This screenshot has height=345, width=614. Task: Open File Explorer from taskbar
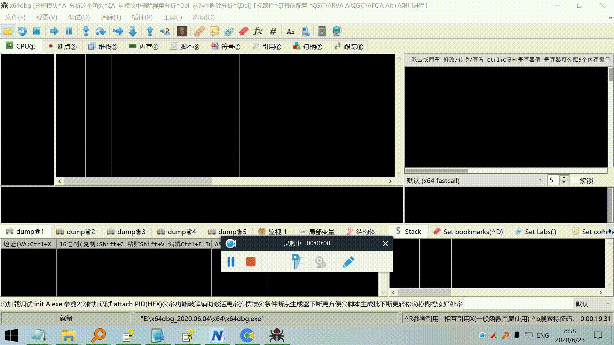pyautogui.click(x=68, y=335)
